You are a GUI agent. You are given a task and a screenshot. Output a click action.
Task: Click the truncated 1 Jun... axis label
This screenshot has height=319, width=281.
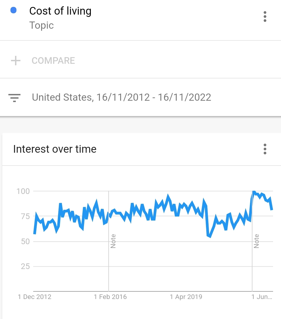[262, 297]
